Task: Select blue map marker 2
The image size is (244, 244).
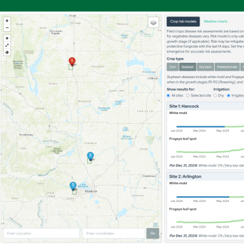Action: 90,156
